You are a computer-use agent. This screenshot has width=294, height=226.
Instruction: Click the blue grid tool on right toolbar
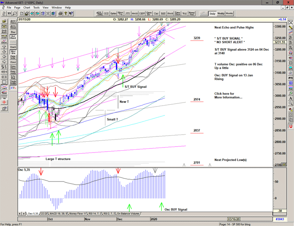pyautogui.click(x=290, y=83)
